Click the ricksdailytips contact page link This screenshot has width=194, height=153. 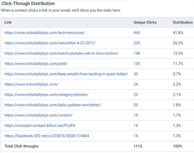39,115
